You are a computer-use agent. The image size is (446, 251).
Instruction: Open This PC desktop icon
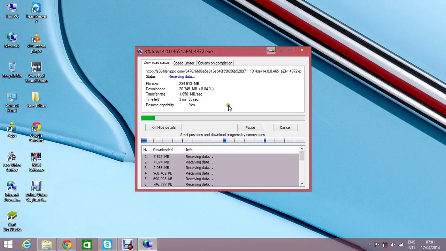pyautogui.click(x=12, y=11)
